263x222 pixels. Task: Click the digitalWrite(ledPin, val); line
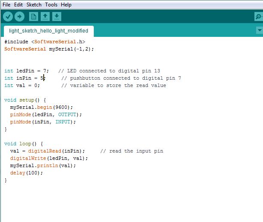[49, 159]
